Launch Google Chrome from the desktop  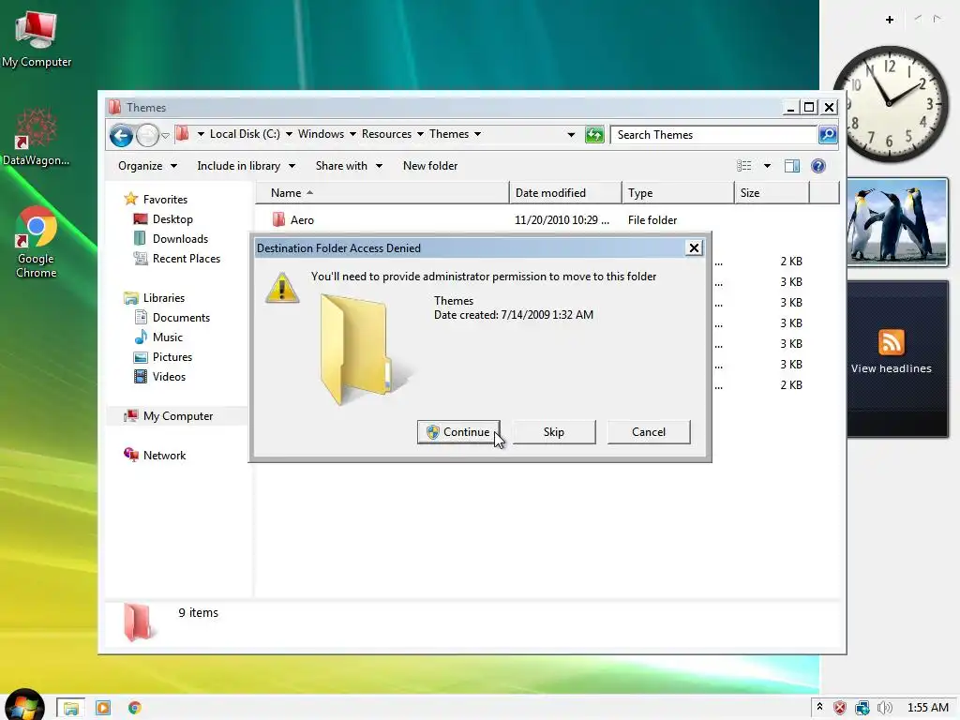pyautogui.click(x=37, y=242)
